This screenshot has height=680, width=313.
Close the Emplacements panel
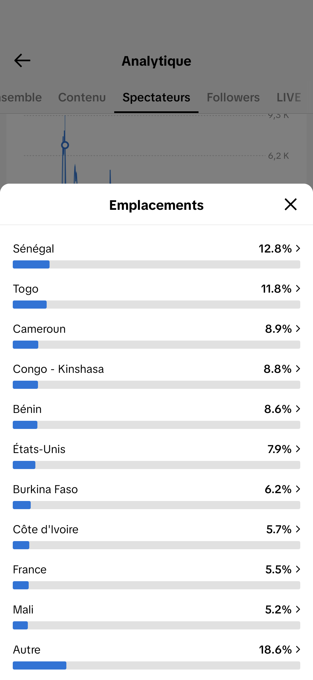[x=291, y=204]
